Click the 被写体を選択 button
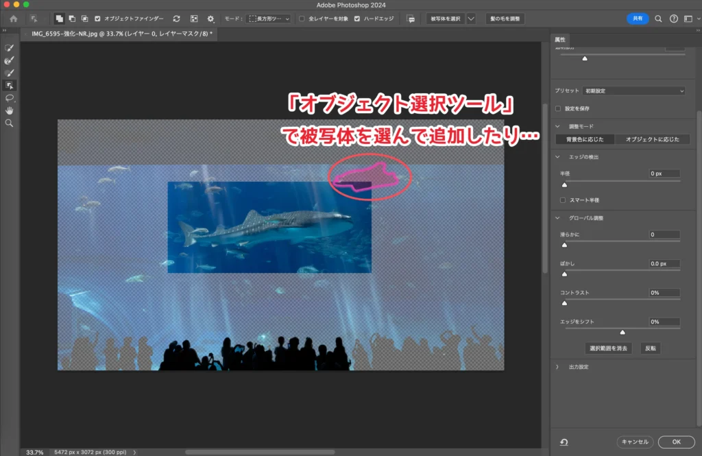The height and width of the screenshot is (456, 702). tap(444, 19)
